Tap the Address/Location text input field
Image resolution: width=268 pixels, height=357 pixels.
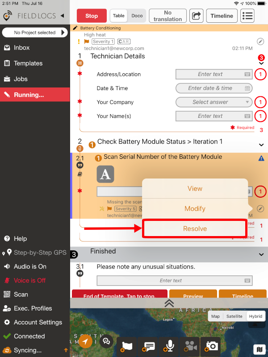coord(214,75)
